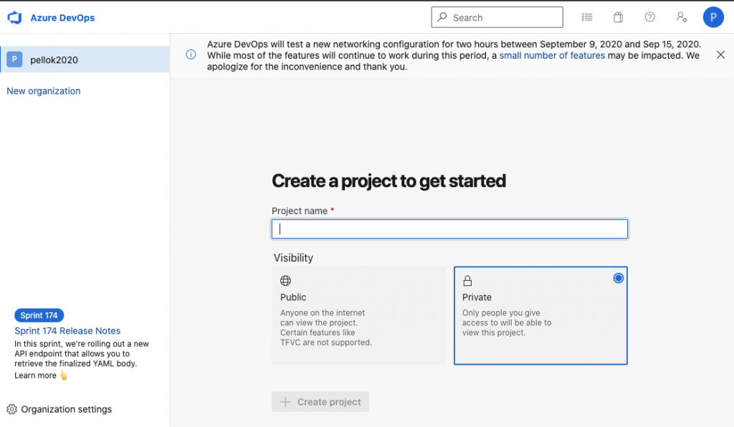Click New organization link

[44, 91]
